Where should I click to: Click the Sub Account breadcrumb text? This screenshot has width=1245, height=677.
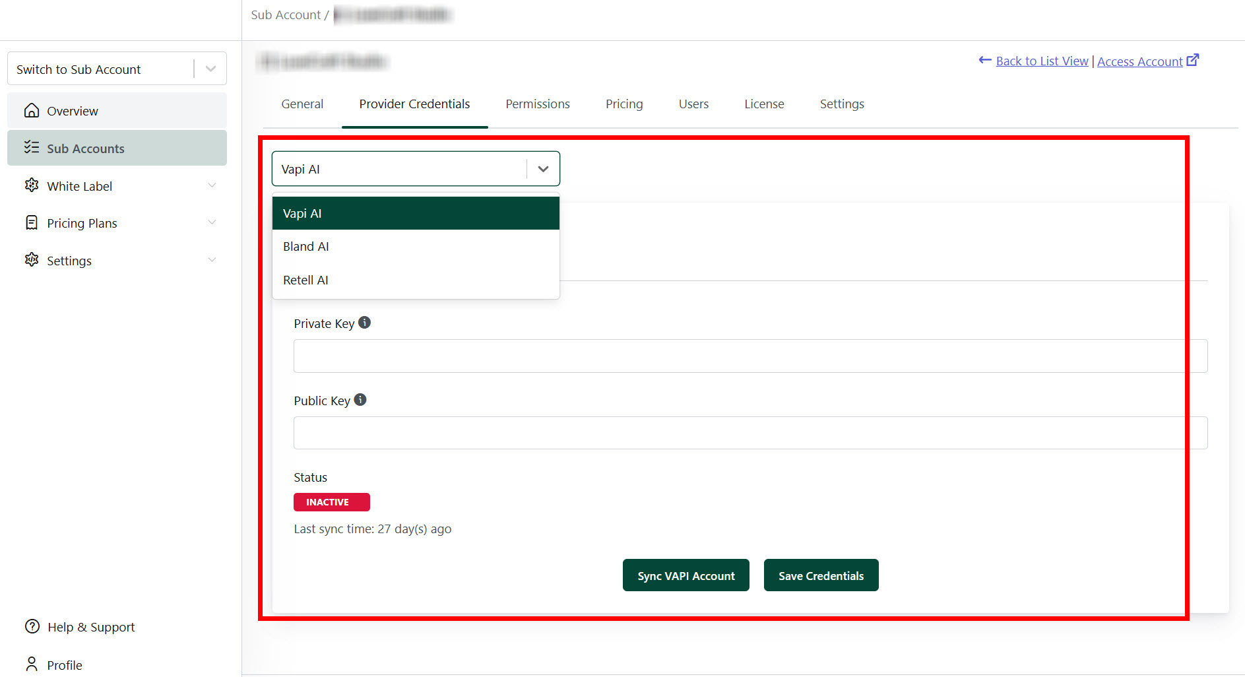[285, 15]
